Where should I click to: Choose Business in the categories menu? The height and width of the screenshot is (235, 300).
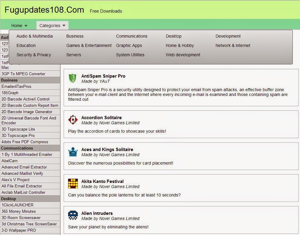(x=75, y=36)
